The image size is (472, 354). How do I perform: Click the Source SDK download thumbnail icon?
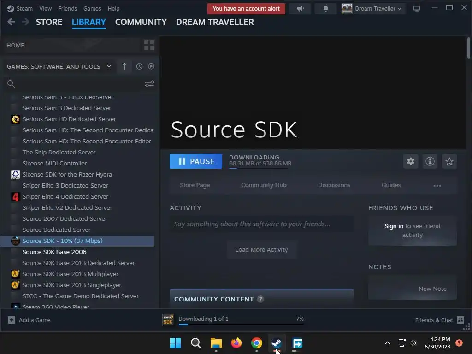[x=168, y=320]
